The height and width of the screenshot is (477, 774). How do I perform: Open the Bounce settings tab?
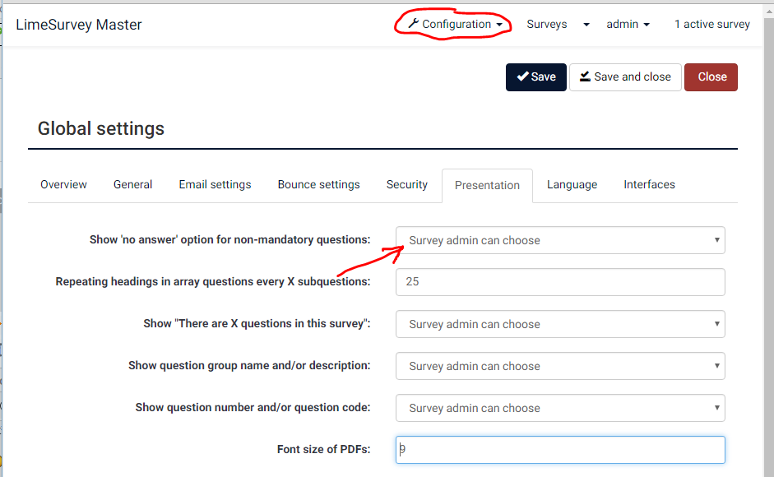tap(318, 185)
